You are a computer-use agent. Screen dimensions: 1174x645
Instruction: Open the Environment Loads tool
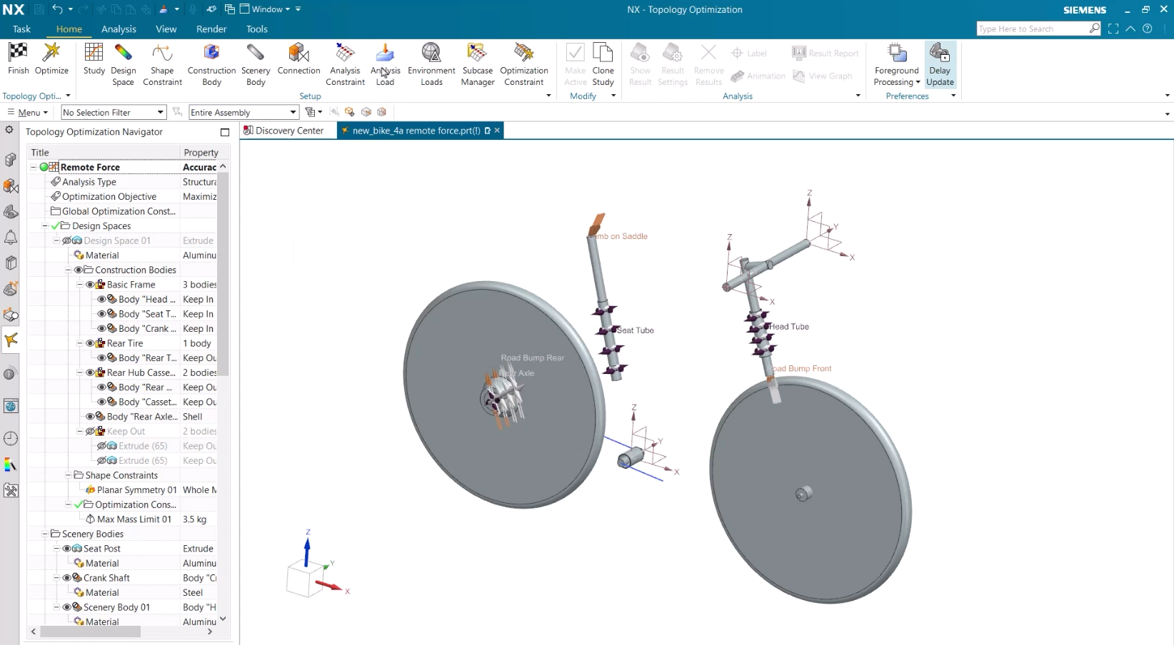coord(431,63)
